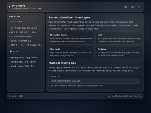Click the "Ramen is more than noodle soup" paragraph
The width and height of the screenshot is (151, 113).
click(93, 25)
